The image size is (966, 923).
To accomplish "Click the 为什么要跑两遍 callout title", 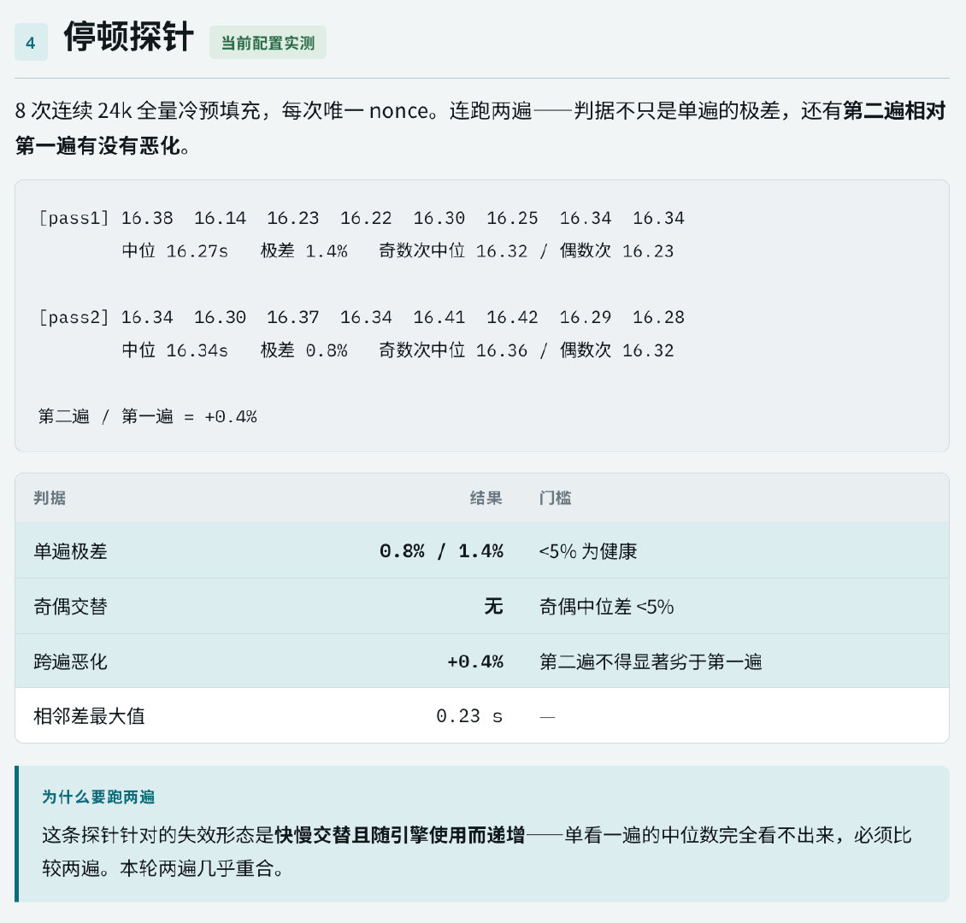I will pos(98,797).
